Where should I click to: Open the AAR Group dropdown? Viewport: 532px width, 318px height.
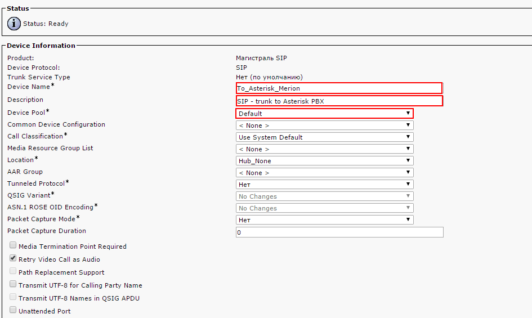324,173
